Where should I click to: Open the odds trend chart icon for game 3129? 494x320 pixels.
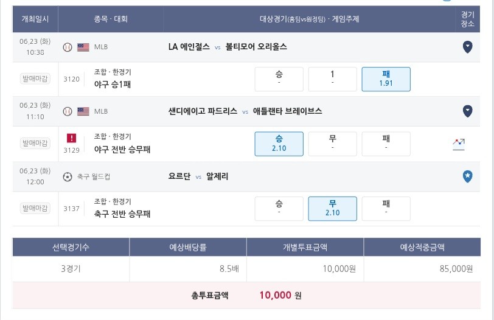(459, 144)
